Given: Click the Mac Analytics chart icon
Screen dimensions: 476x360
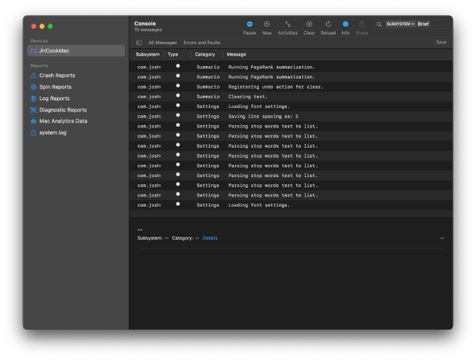Looking at the screenshot, I should [x=34, y=121].
